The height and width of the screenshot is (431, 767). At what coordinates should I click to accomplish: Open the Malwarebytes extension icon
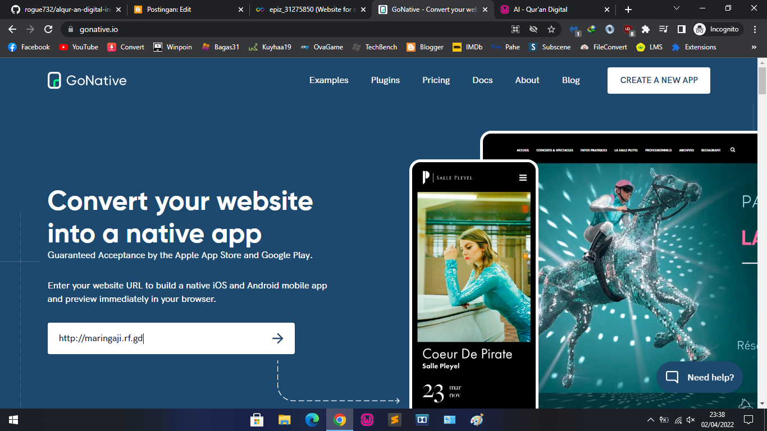click(575, 29)
